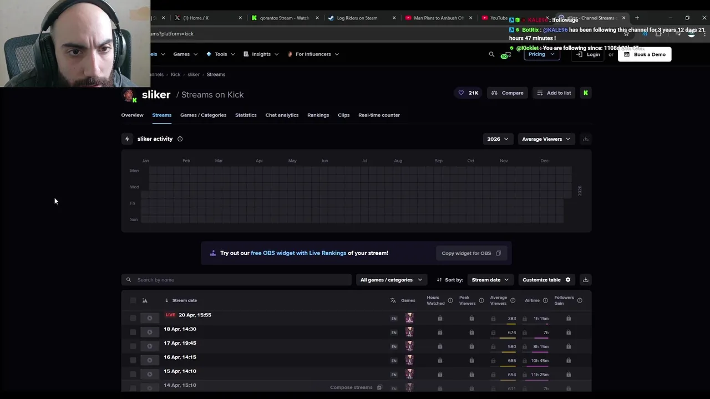Viewport: 710px width, 399px height.
Task: Tick the checkbox for 20 Apr, 15:55 stream
Action: coord(133,318)
